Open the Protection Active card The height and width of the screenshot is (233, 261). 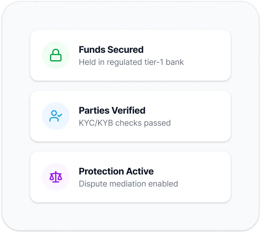[130, 177]
